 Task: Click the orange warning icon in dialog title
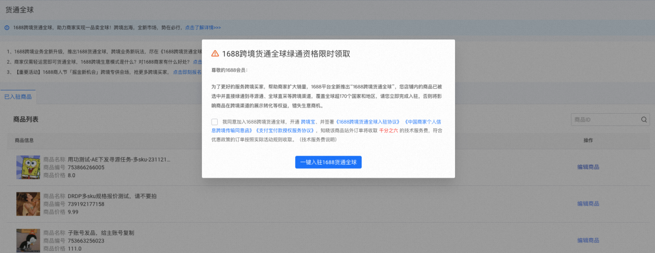click(215, 54)
